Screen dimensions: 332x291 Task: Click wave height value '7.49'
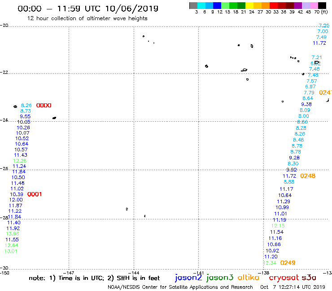pos(321,37)
